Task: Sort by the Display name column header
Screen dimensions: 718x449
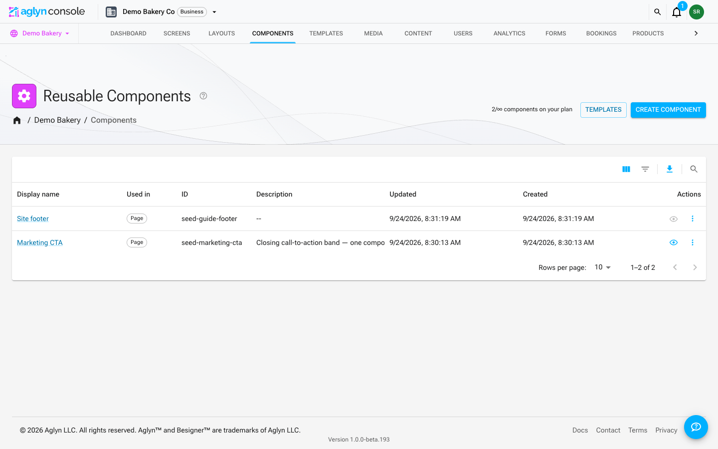Action: [x=38, y=194]
